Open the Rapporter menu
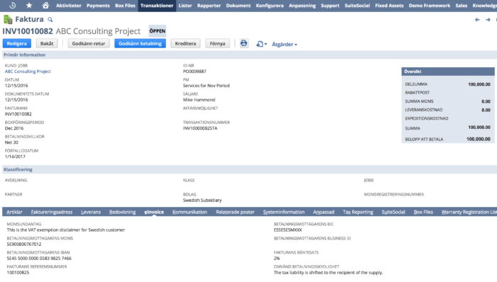Image resolution: width=497 pixels, height=282 pixels. tap(209, 6)
